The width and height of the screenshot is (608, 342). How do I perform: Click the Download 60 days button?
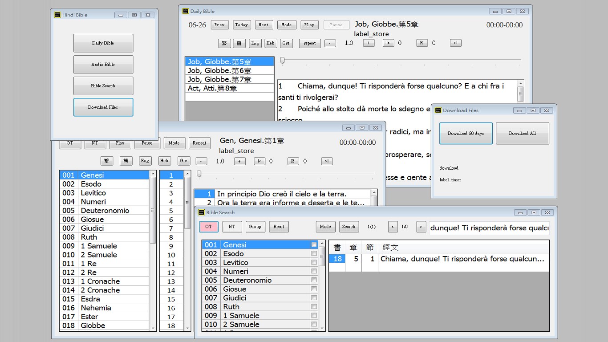tap(466, 134)
